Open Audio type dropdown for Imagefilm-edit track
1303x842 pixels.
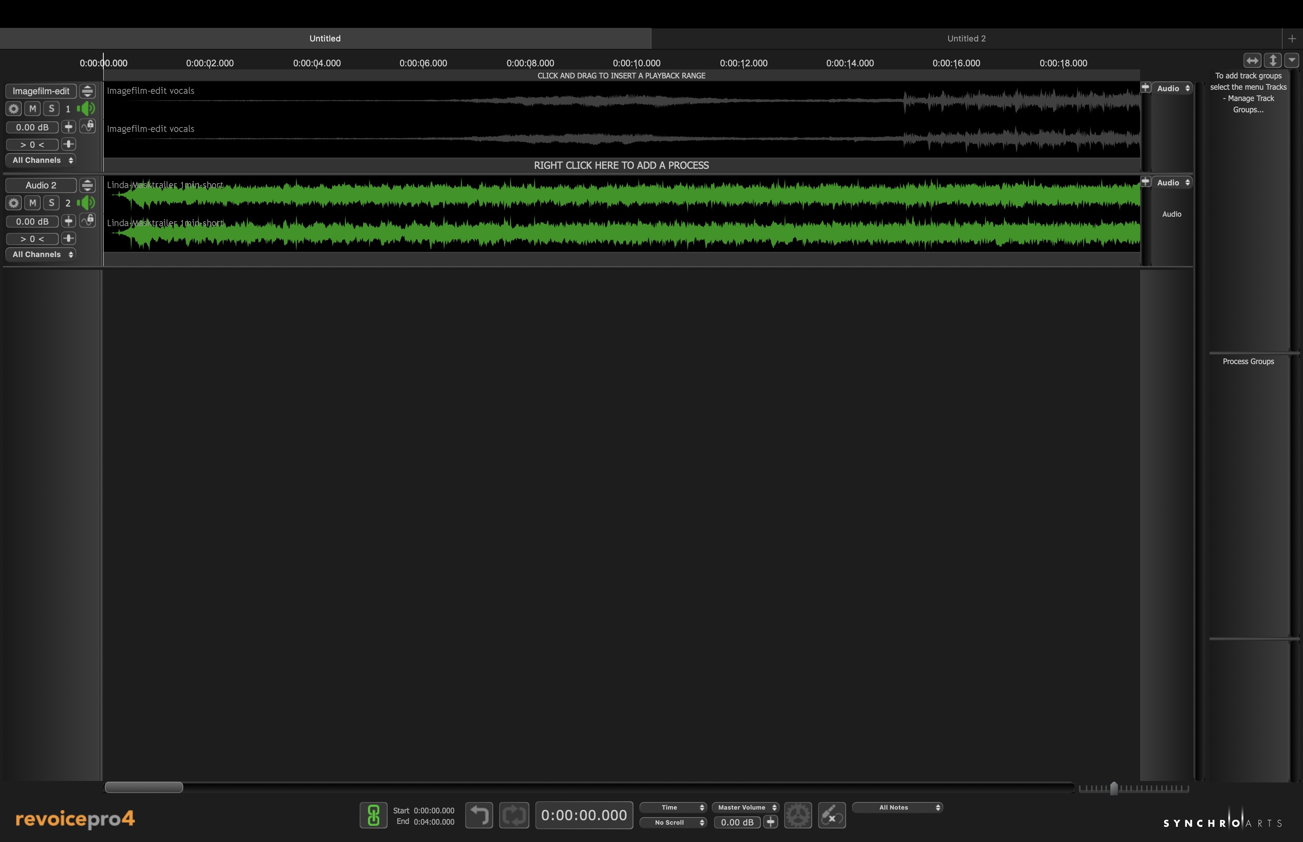[1172, 88]
